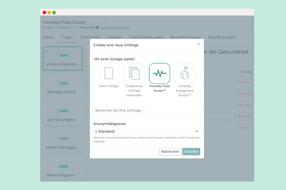Click the Inaktiv status label
Viewport: 286px width, 190px height.
[x=50, y=27]
